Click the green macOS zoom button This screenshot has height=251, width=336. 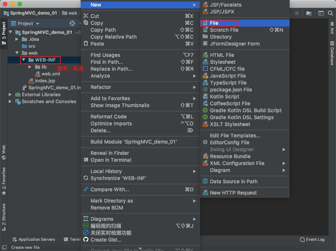(x=20, y=4)
